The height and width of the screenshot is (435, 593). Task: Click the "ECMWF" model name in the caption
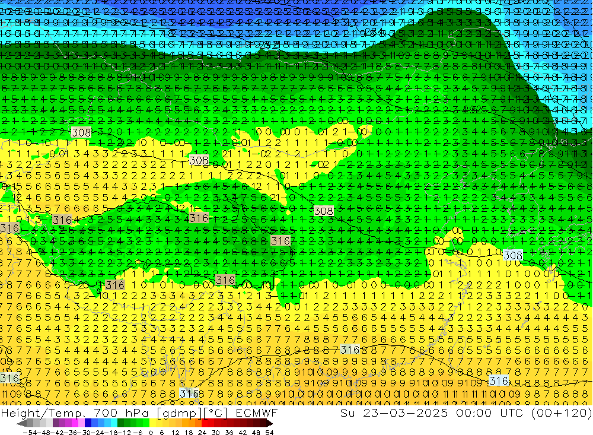pyautogui.click(x=256, y=413)
